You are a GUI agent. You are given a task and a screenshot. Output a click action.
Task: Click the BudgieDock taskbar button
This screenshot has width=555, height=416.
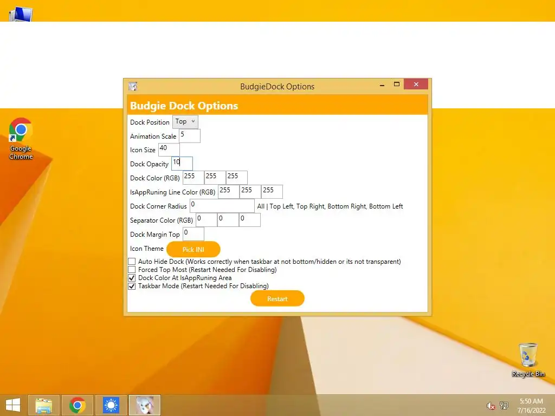[145, 405]
